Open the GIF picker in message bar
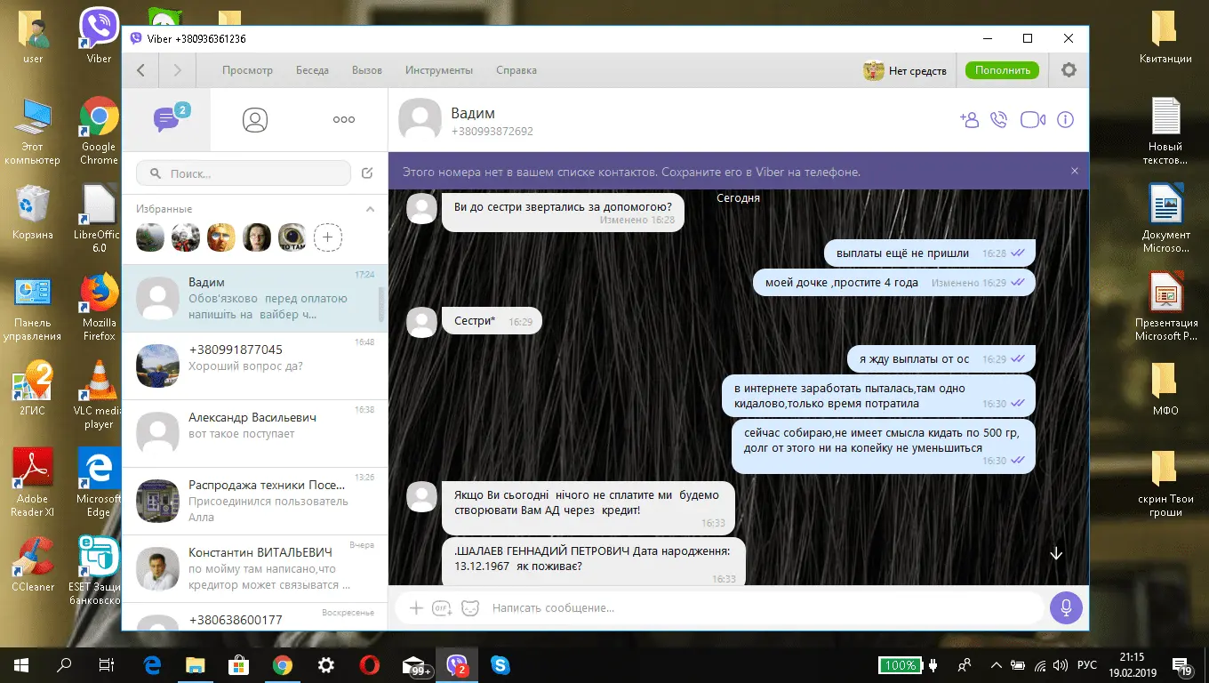Image resolution: width=1209 pixels, height=683 pixels. click(x=442, y=608)
